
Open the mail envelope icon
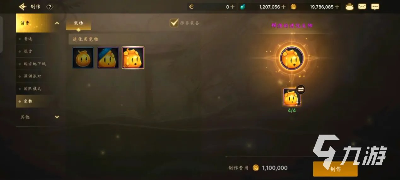362,7
